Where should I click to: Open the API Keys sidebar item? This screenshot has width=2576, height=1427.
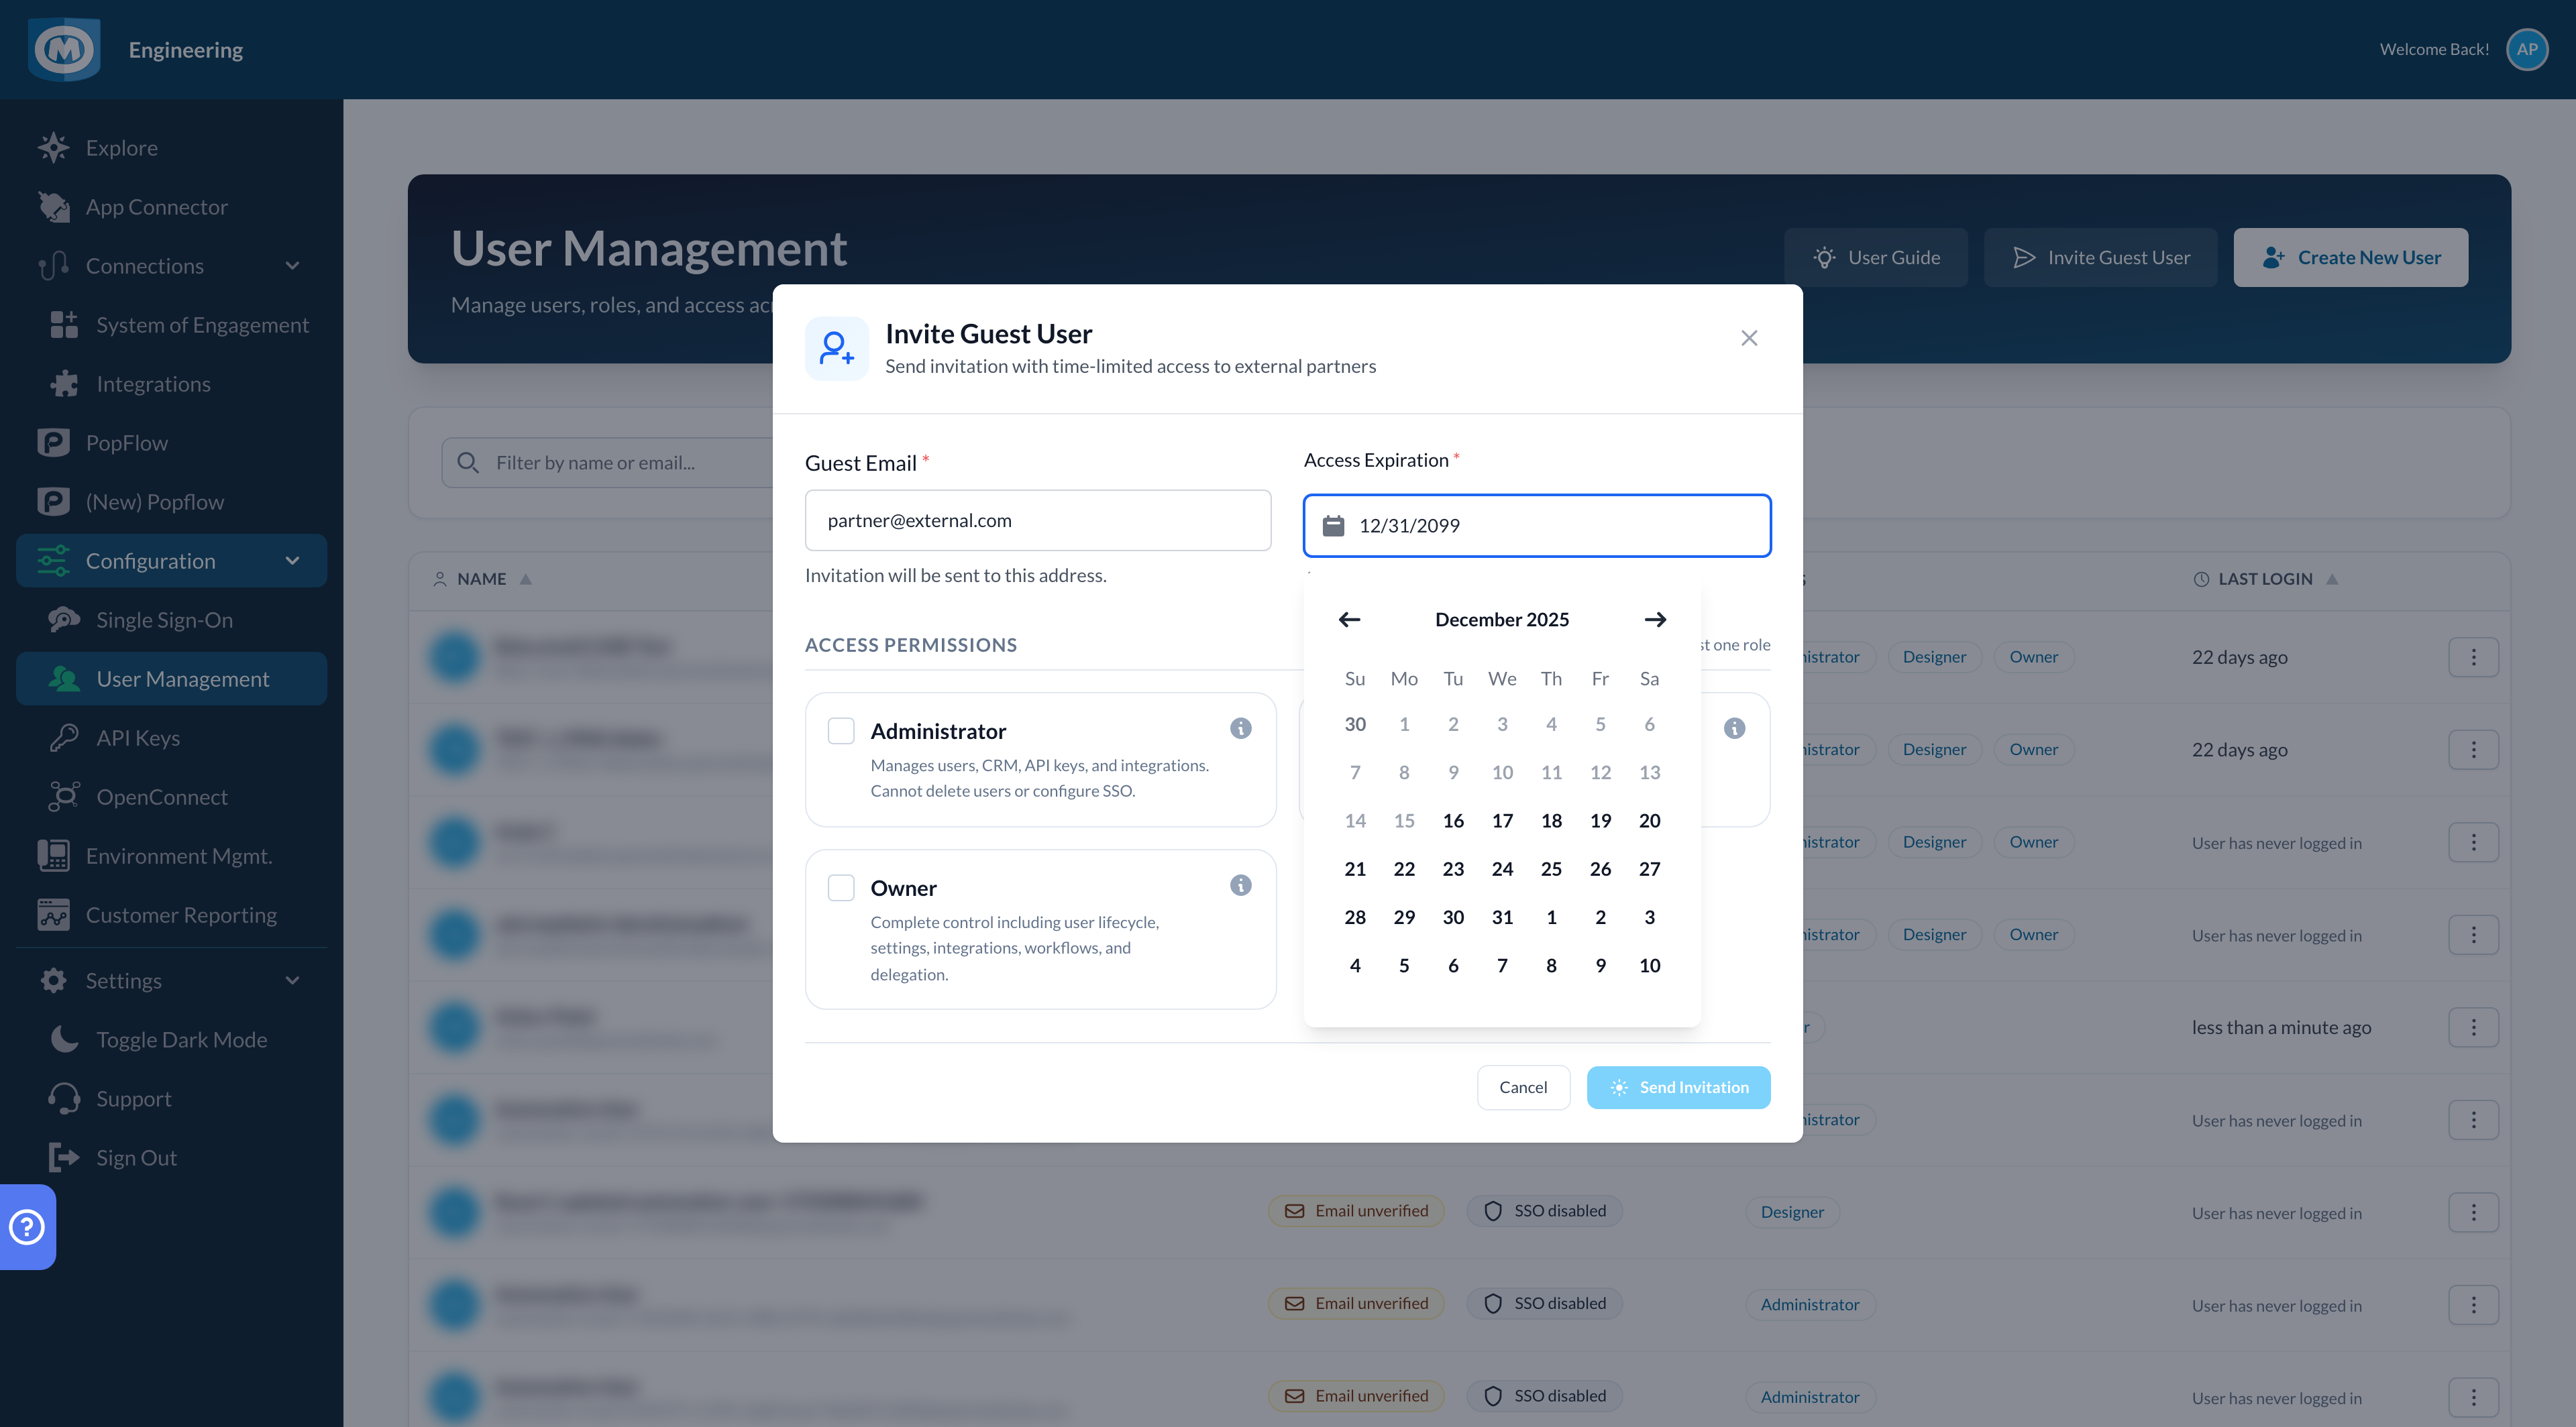coord(172,738)
